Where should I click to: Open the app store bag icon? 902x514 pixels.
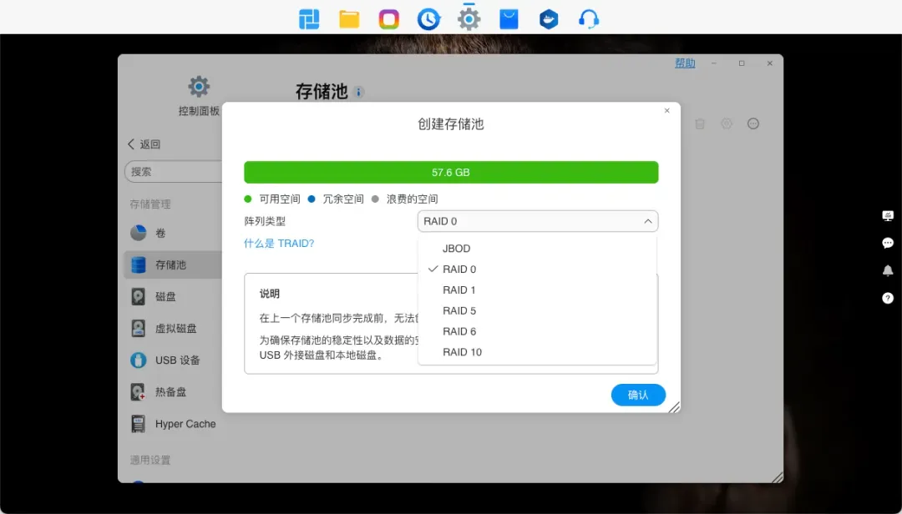coord(509,18)
